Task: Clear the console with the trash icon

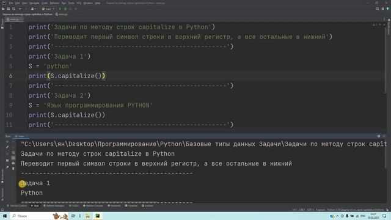Action: 13,169
